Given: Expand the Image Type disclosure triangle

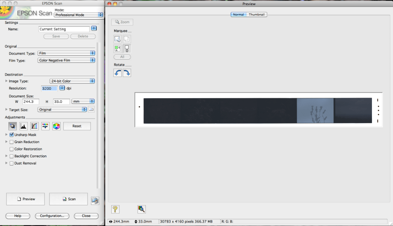Looking at the screenshot, I should [x=6, y=81].
